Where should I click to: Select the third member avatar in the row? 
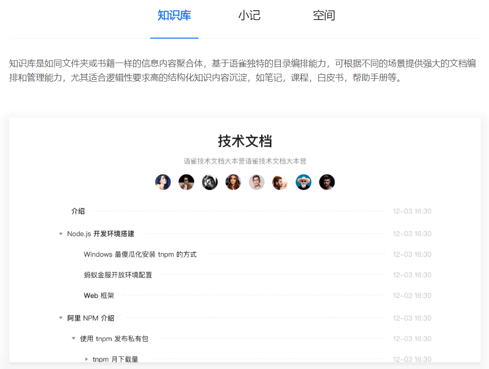pos(210,181)
